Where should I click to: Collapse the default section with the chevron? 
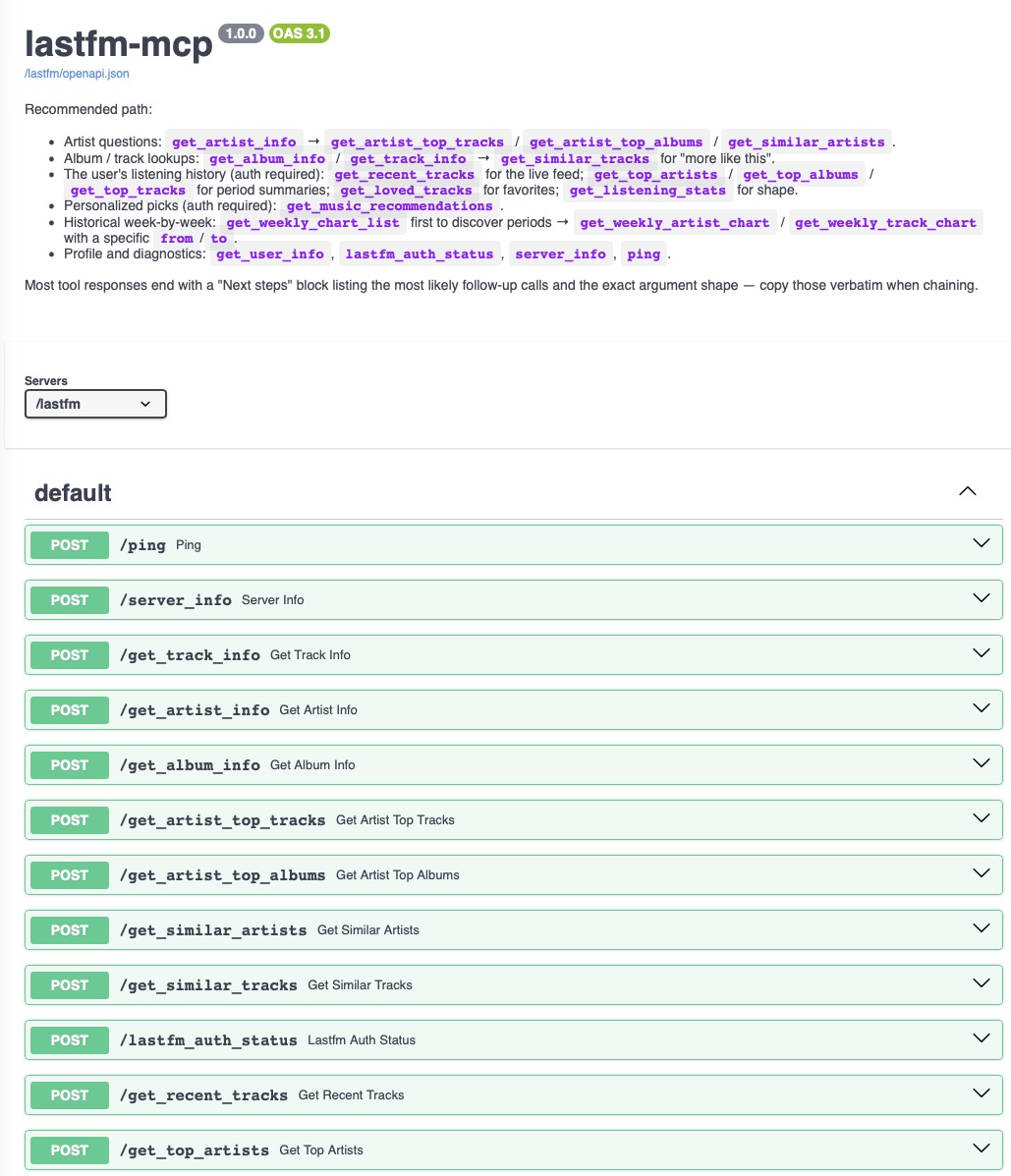coord(968,491)
